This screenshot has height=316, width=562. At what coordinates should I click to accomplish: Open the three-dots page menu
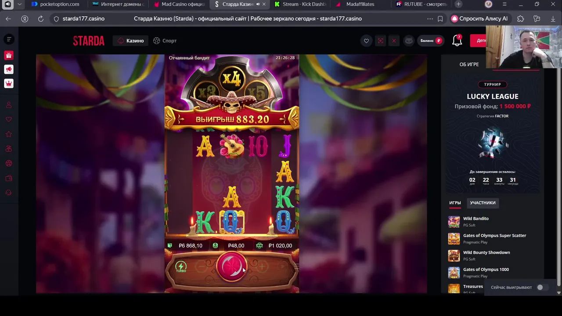pyautogui.click(x=430, y=19)
